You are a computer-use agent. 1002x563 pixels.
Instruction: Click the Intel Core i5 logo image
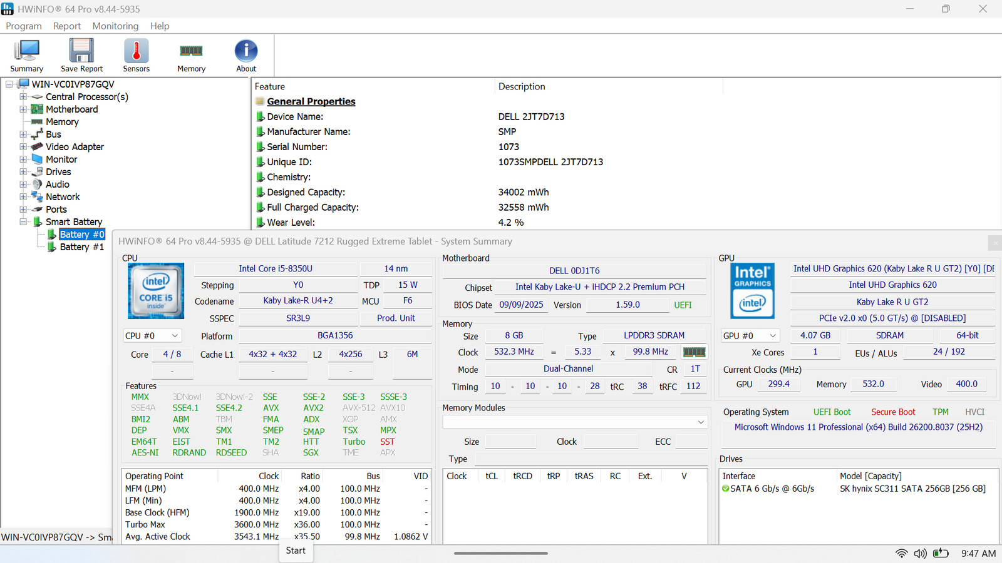click(x=156, y=291)
